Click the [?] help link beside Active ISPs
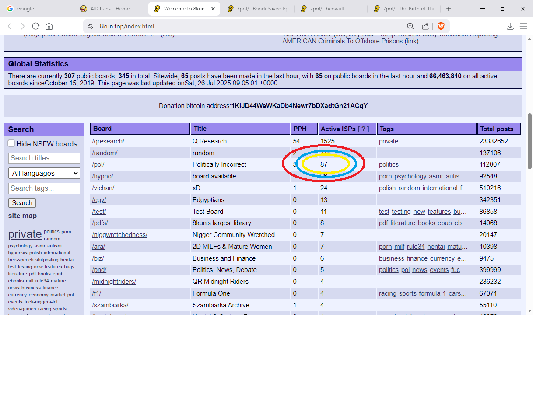This screenshot has height=397, width=547. coord(363,129)
